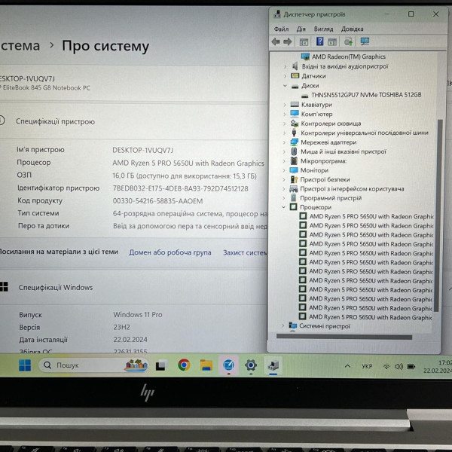Select first AMD Ryzen 5 PRO 5650U entry
Viewport: 452px width, 452px height.
(x=371, y=216)
